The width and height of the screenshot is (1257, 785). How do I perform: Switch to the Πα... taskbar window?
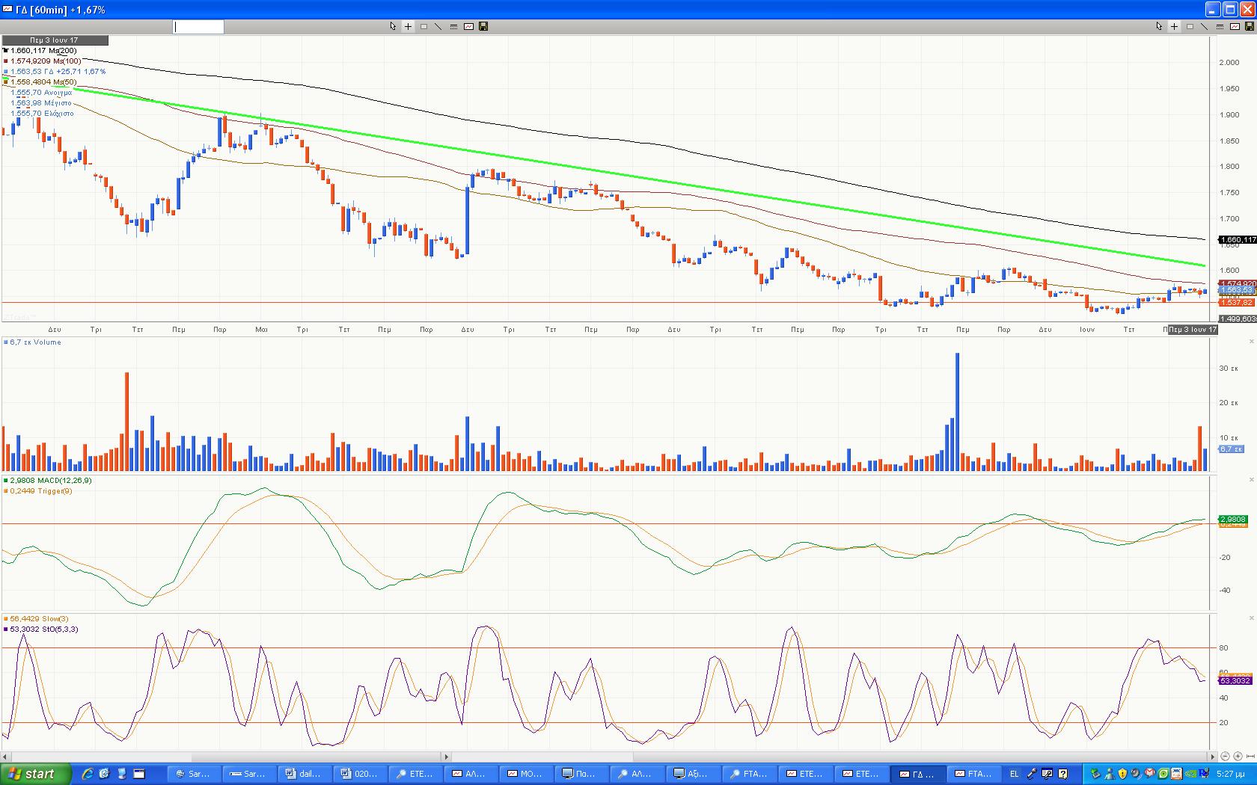click(x=583, y=774)
